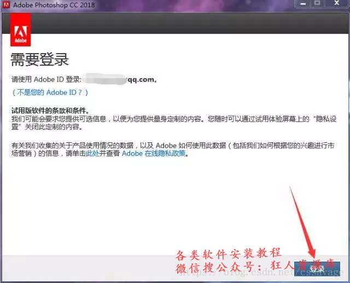
Task: Open Adobe 在线隐私政策 link
Action: click(154, 153)
